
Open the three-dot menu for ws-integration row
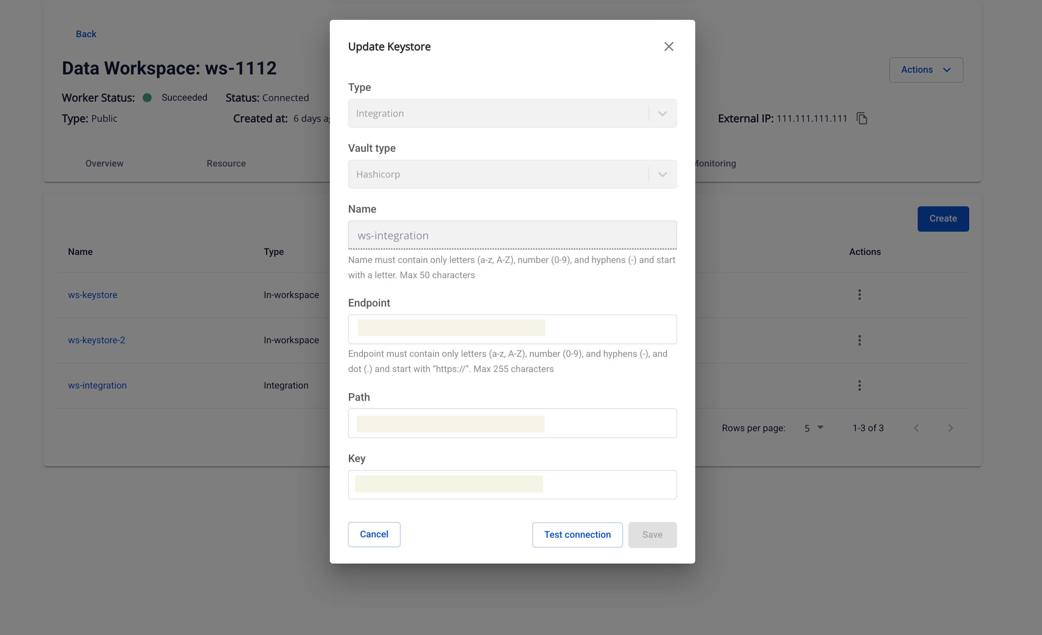[x=859, y=386]
